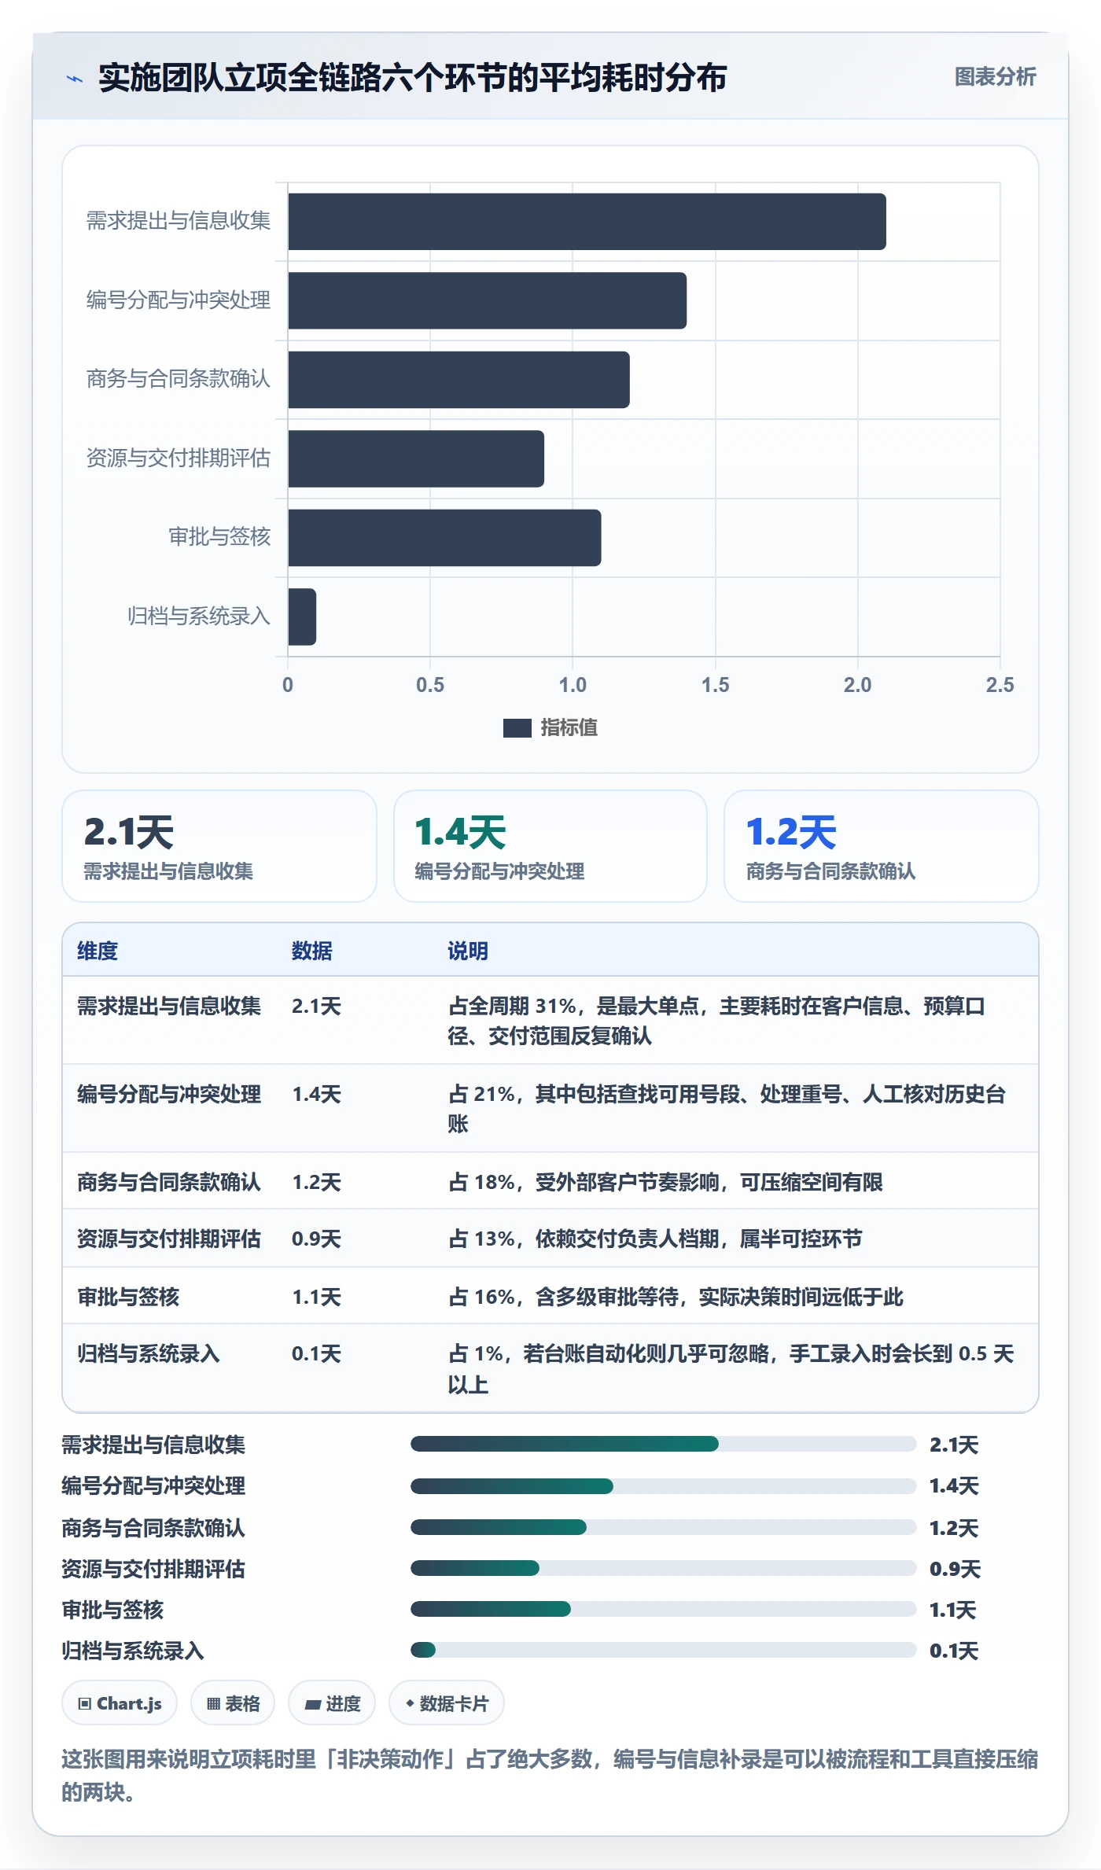Click the 说明 column header
The image size is (1101, 1870).
468,951
